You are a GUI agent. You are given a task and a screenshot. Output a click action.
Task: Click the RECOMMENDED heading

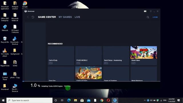[x=55, y=44]
